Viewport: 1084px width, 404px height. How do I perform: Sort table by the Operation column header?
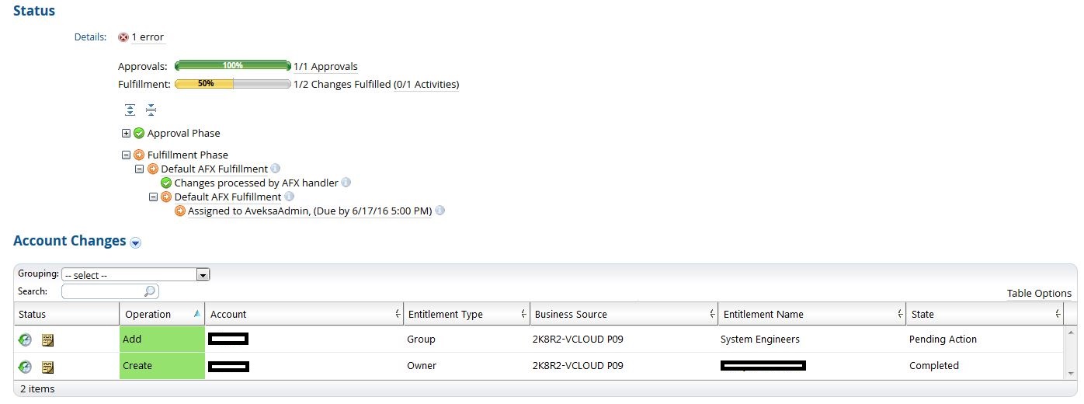(x=148, y=315)
